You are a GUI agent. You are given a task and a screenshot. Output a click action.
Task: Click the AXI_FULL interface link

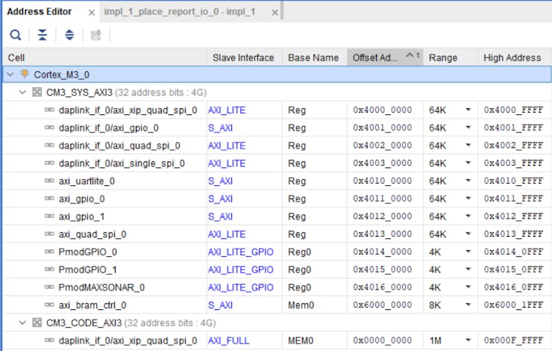(228, 341)
